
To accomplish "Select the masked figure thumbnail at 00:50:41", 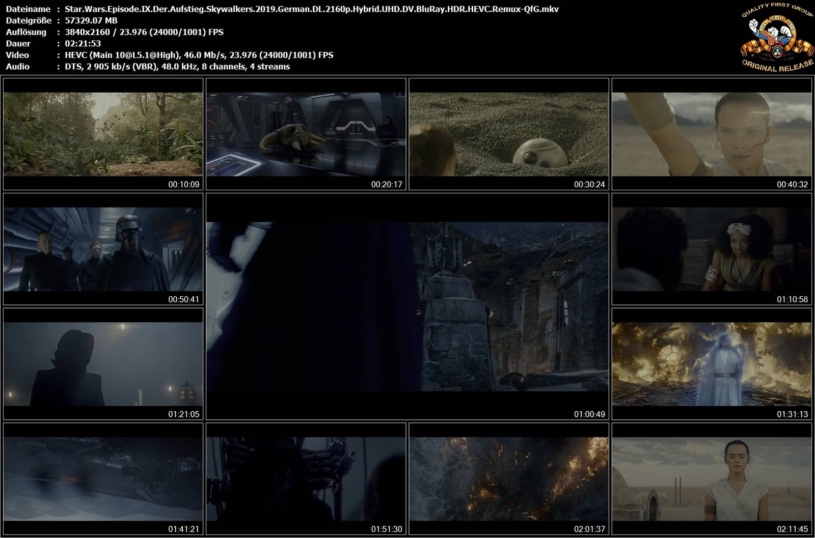I will click(x=103, y=249).
